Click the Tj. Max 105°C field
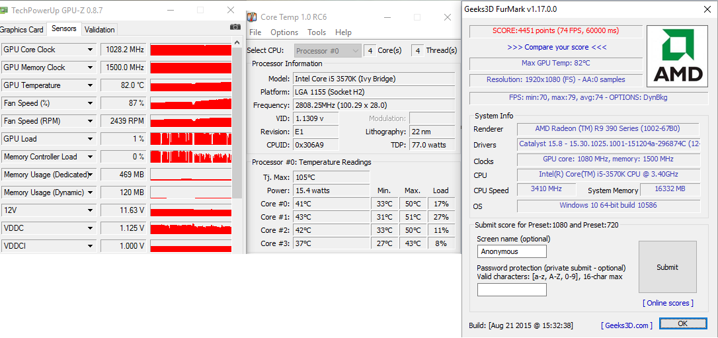 tap(331, 177)
